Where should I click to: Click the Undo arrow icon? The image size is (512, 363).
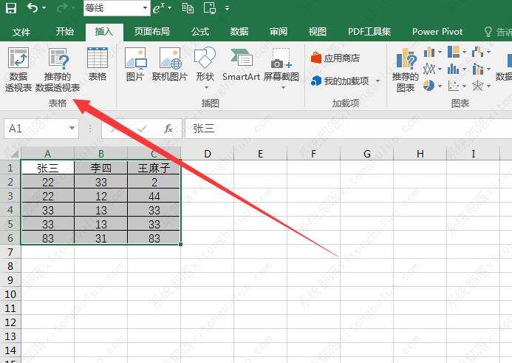33,7
